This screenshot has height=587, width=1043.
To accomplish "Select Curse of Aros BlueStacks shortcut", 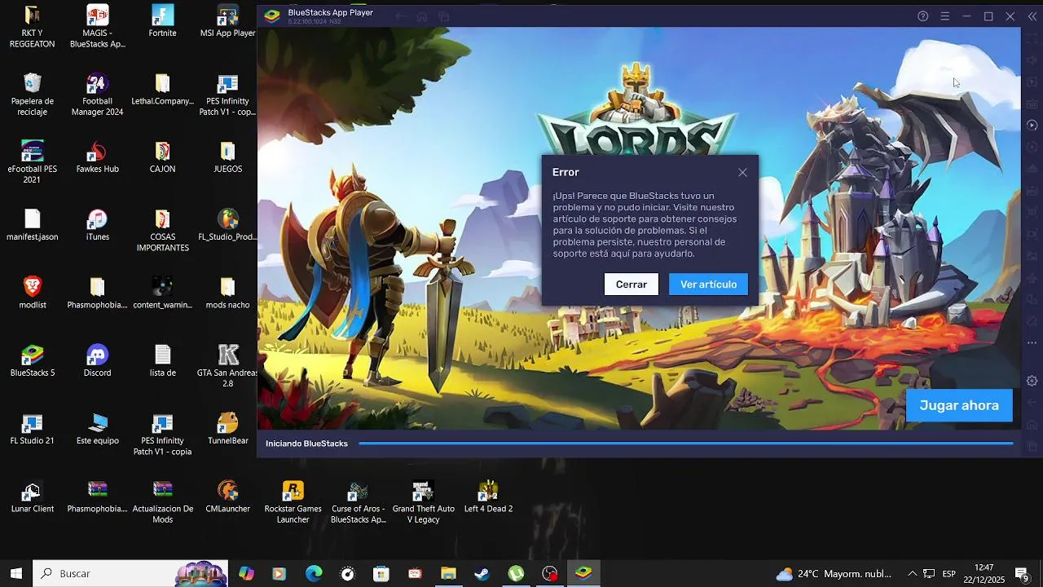I will pos(359,501).
